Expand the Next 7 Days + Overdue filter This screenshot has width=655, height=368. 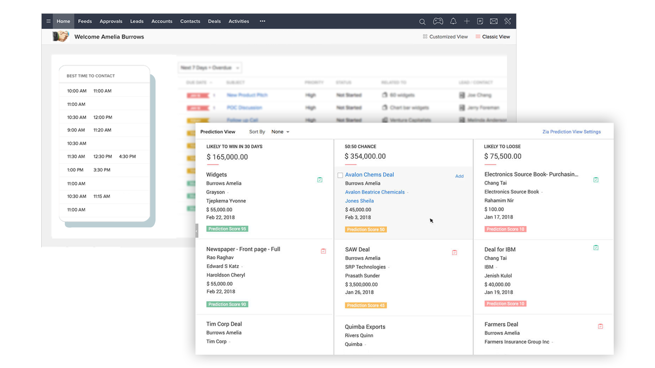click(209, 68)
